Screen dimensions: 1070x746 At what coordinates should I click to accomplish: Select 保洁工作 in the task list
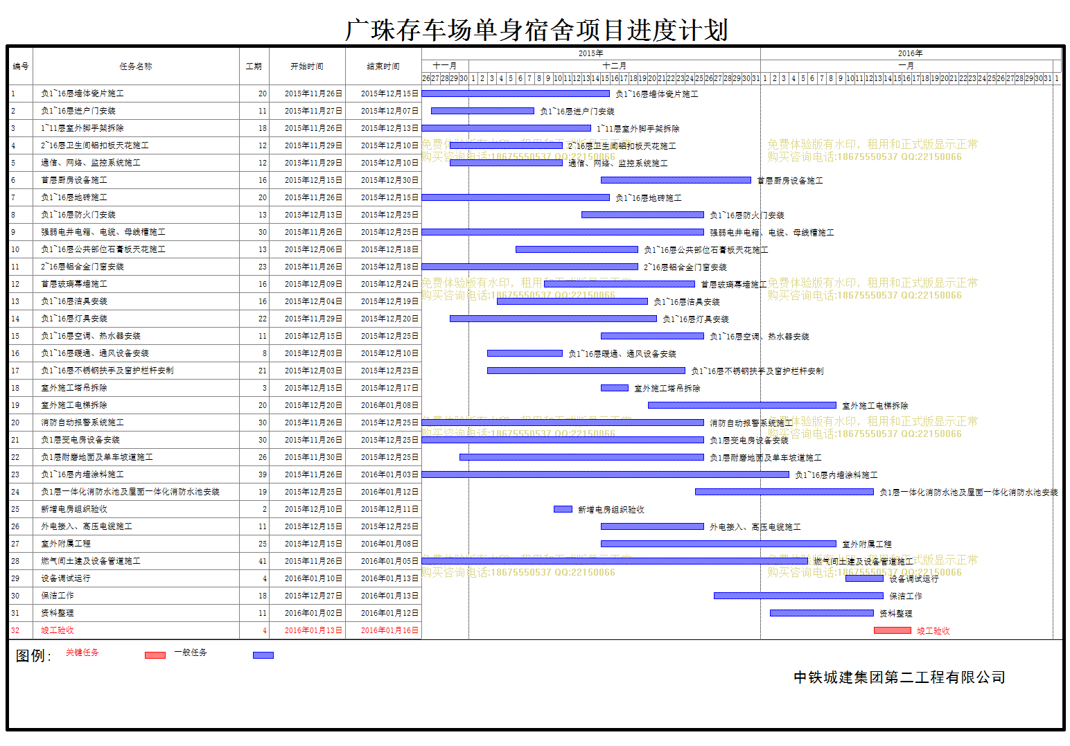point(58,596)
